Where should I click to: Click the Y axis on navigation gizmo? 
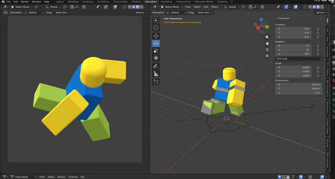pyautogui.click(x=267, y=27)
